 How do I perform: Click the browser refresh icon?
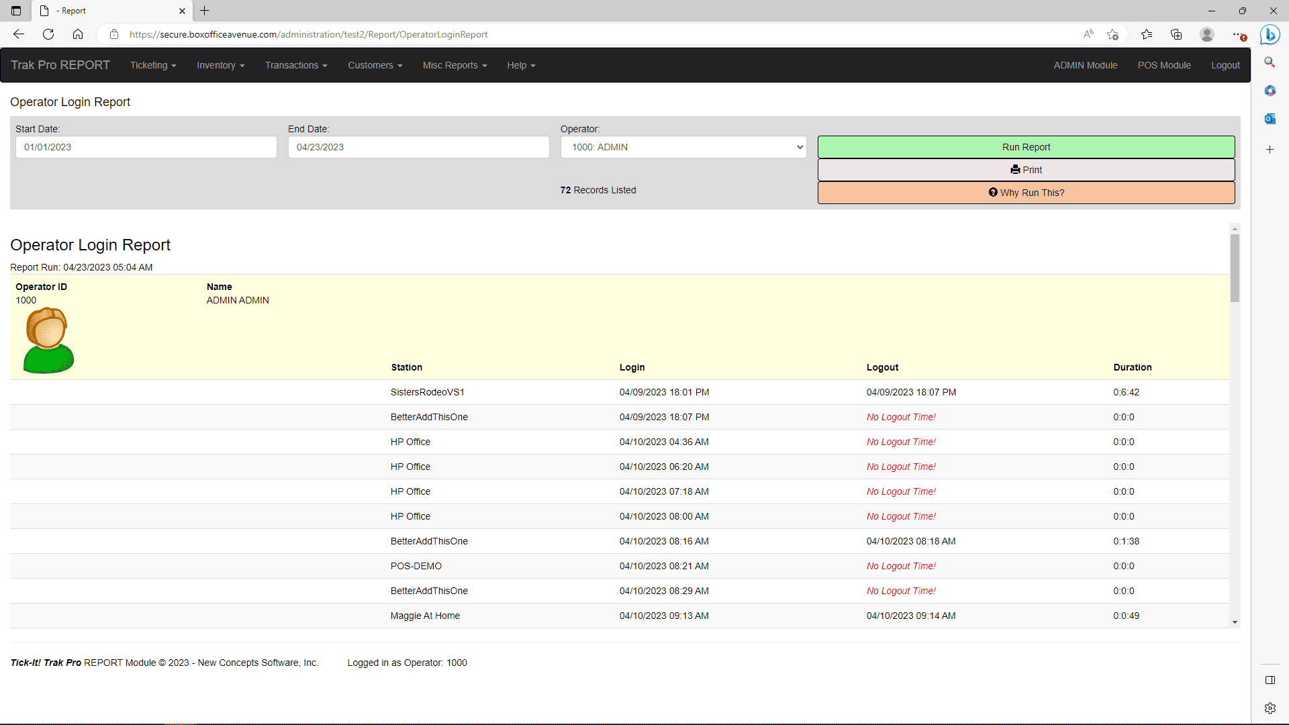coord(48,34)
